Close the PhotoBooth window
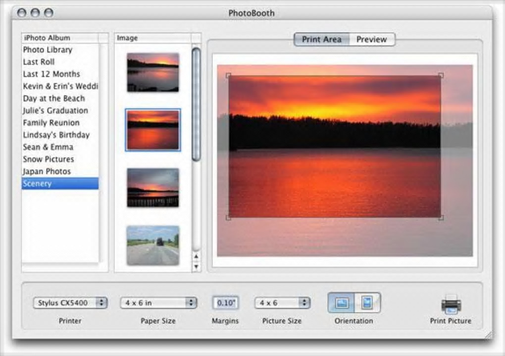The image size is (505, 356). coord(22,13)
